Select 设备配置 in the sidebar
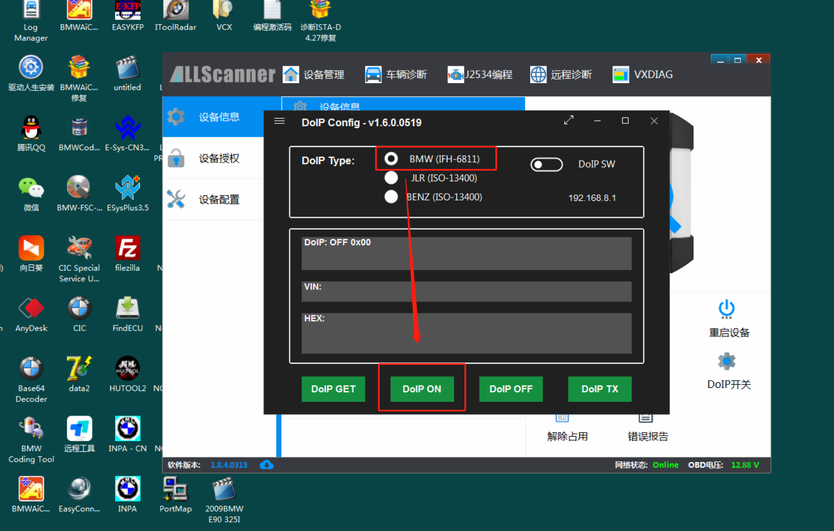Image resolution: width=834 pixels, height=531 pixels. pyautogui.click(x=213, y=199)
